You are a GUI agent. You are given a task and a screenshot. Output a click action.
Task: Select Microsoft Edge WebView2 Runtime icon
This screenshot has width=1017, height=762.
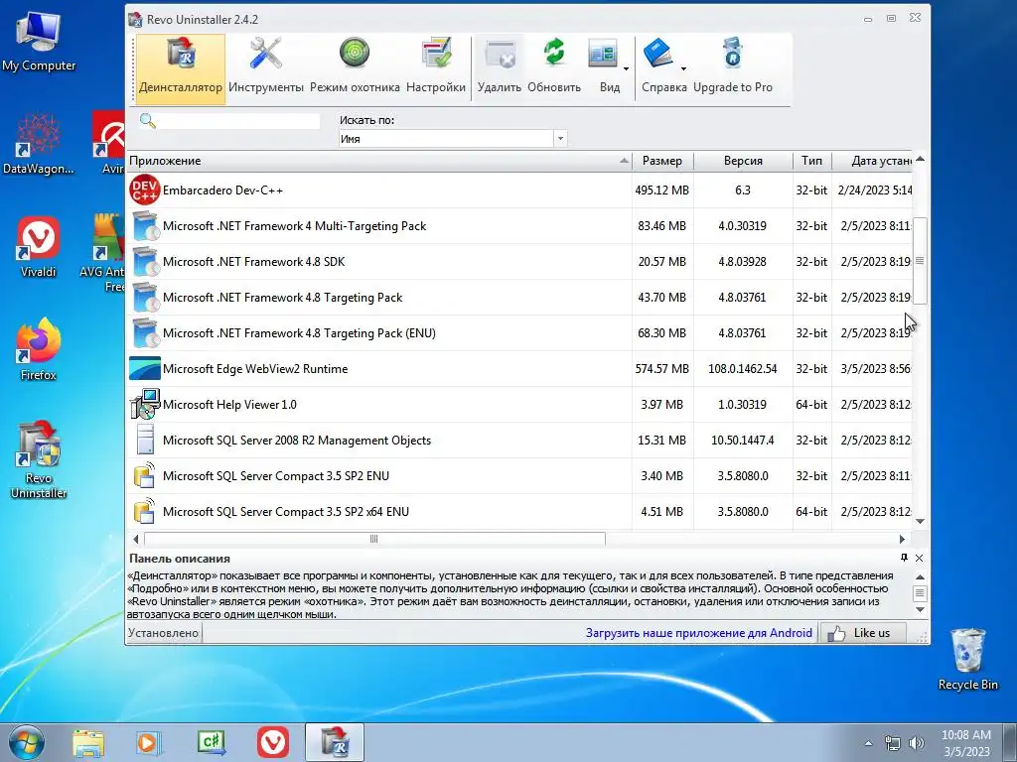[x=145, y=369]
